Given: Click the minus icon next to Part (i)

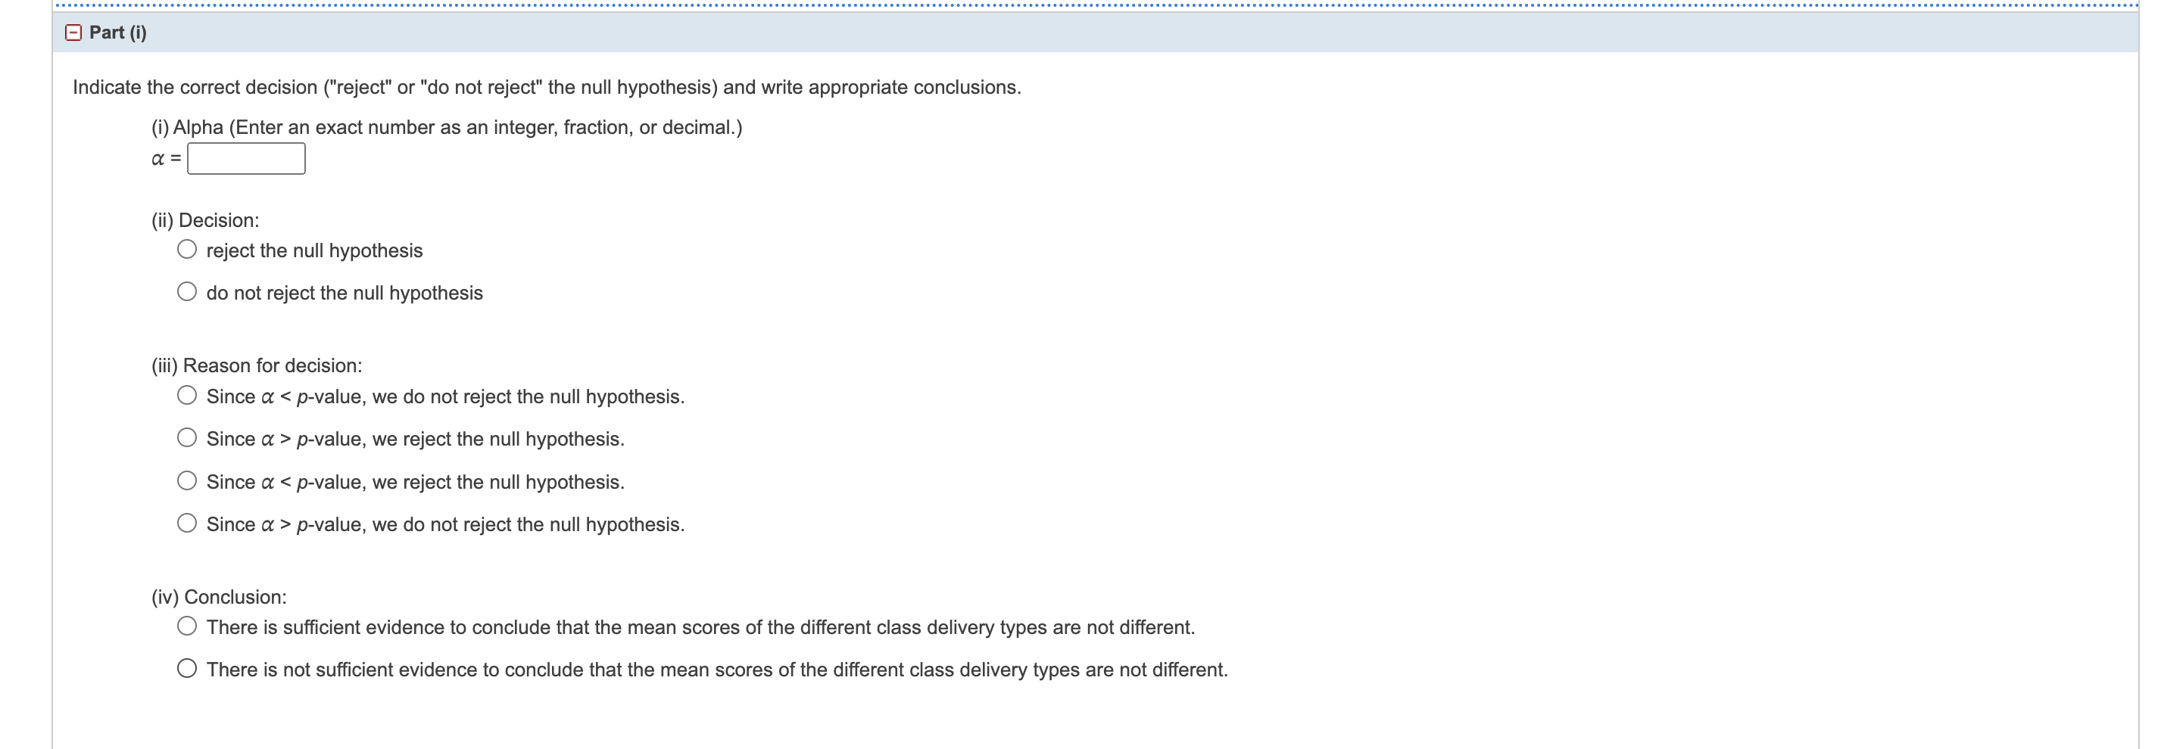Looking at the screenshot, I should pos(73,33).
